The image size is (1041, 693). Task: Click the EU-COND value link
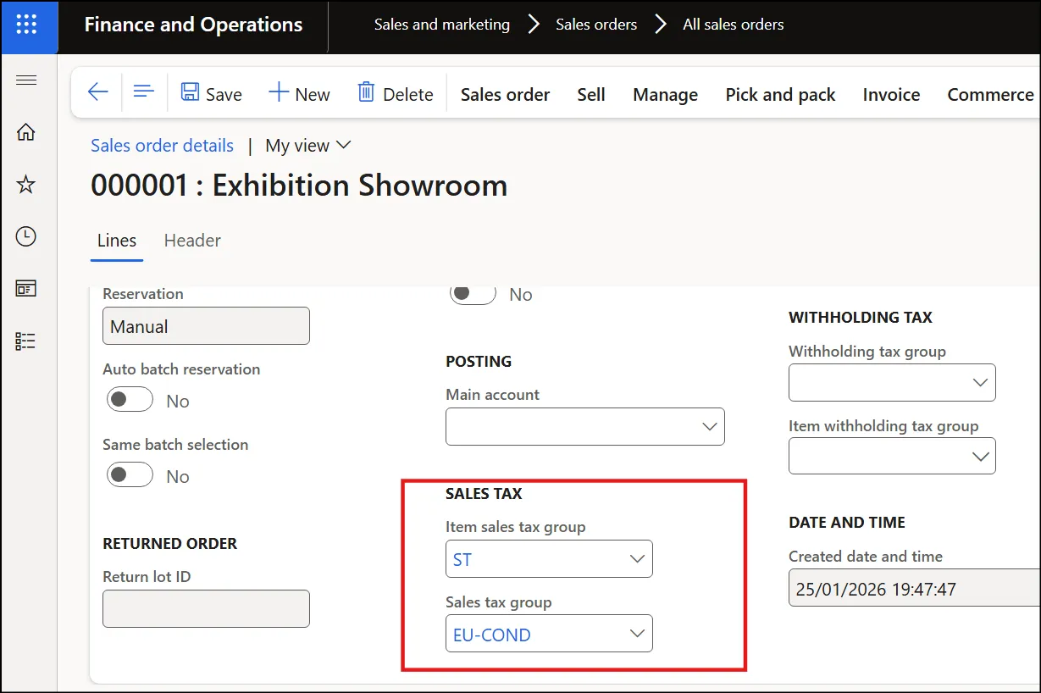492,635
